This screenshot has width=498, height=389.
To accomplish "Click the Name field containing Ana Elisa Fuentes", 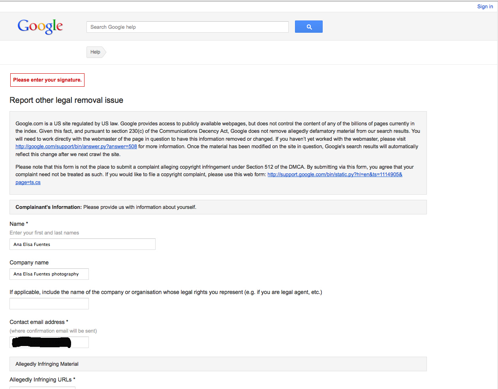I will pyautogui.click(x=82, y=244).
